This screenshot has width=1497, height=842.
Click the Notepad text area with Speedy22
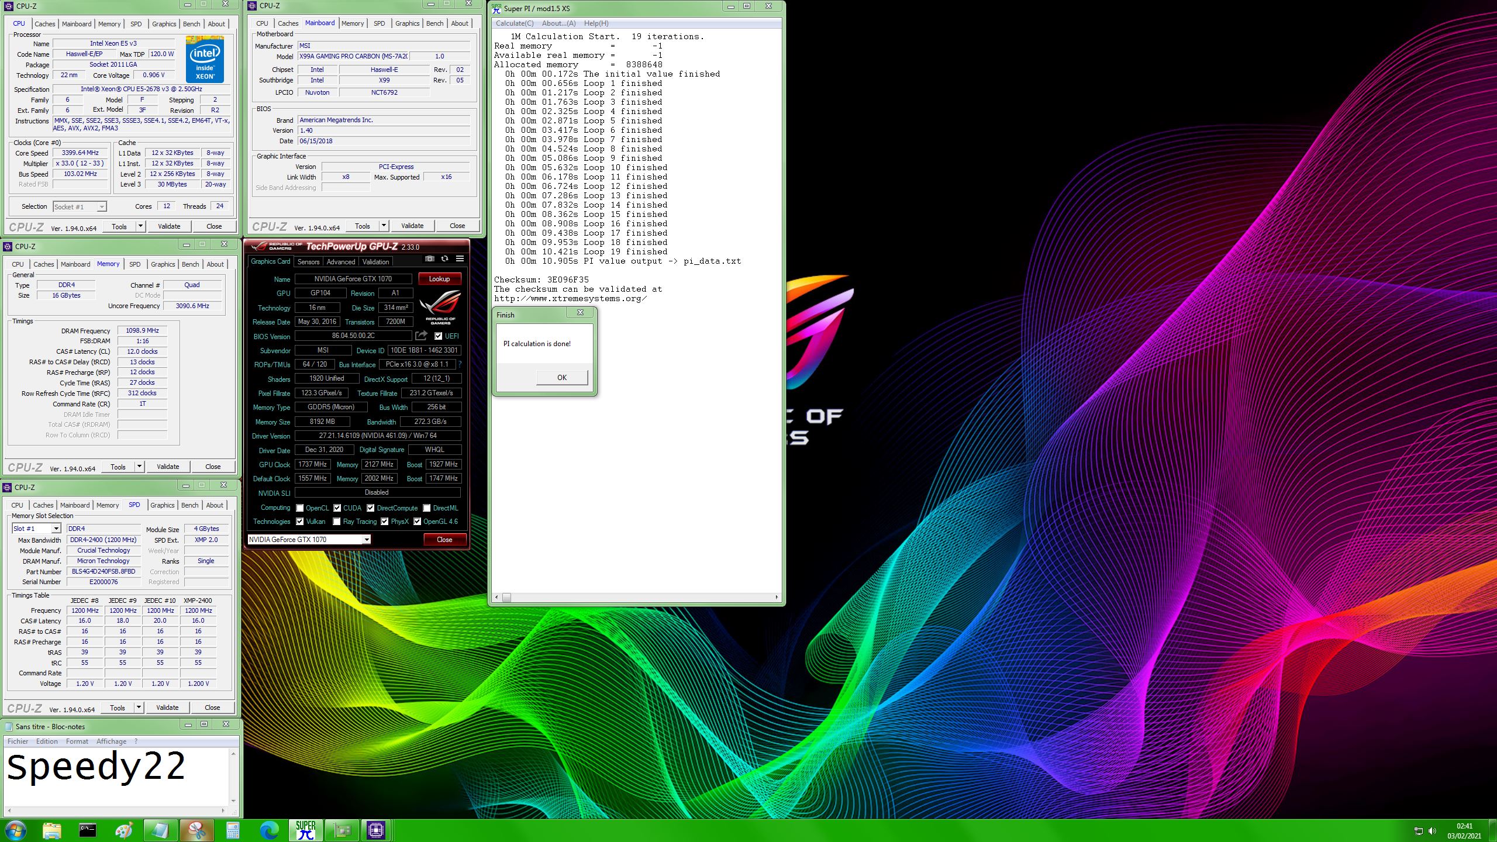pos(117,777)
